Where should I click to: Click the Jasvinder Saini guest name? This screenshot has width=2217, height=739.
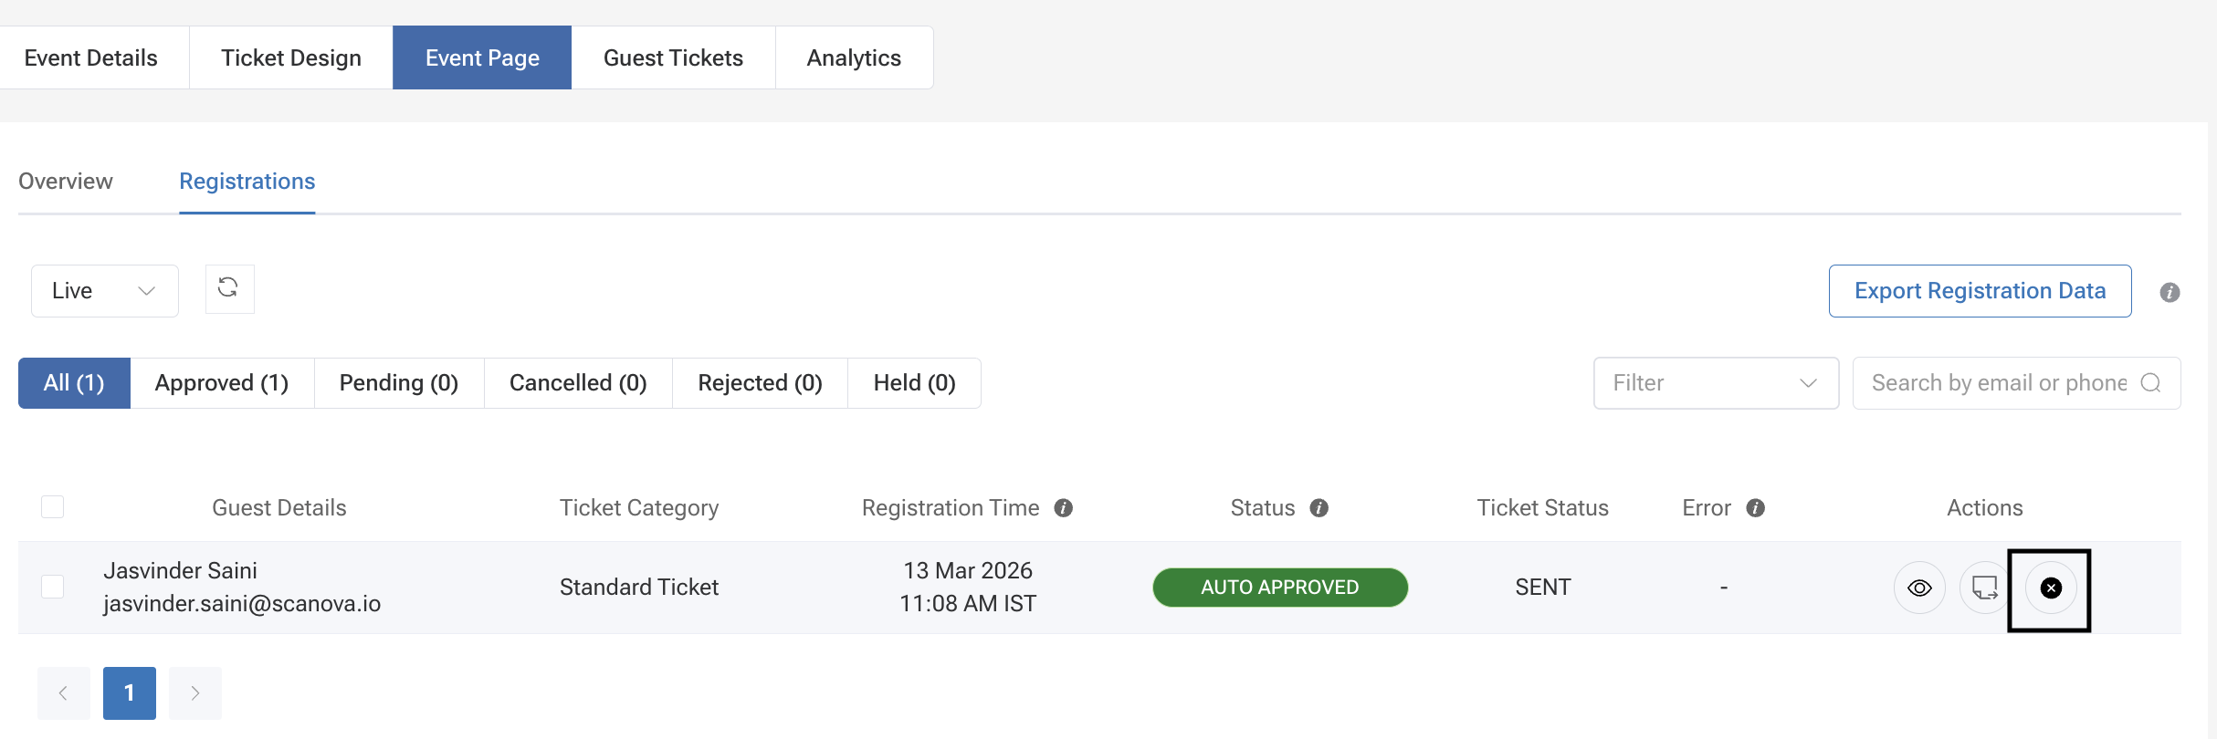(180, 570)
